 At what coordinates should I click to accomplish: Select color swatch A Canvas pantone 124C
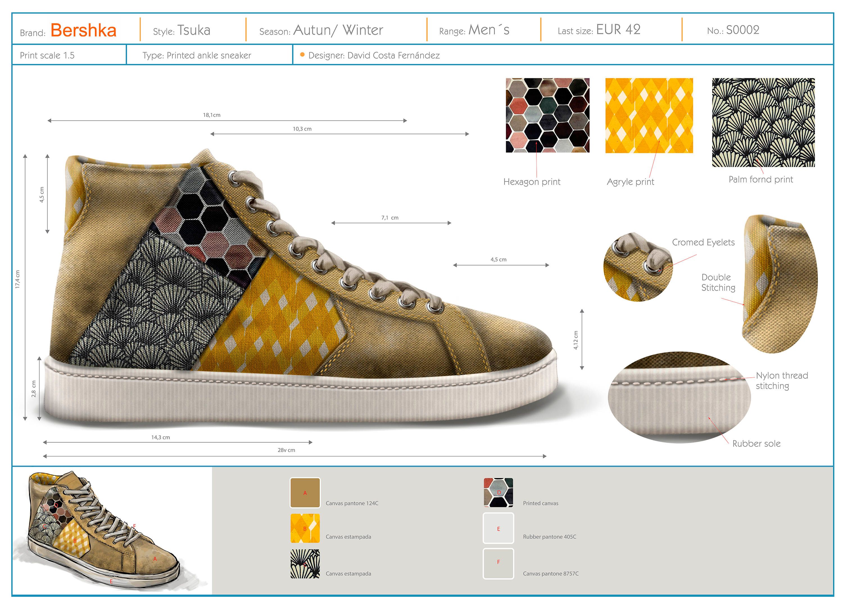pyautogui.click(x=305, y=492)
